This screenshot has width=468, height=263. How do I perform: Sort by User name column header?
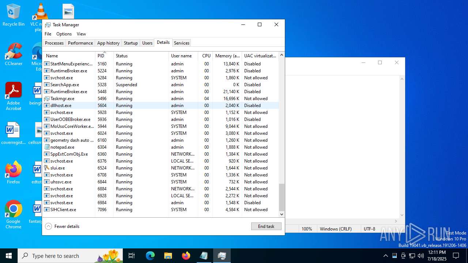tap(183, 56)
